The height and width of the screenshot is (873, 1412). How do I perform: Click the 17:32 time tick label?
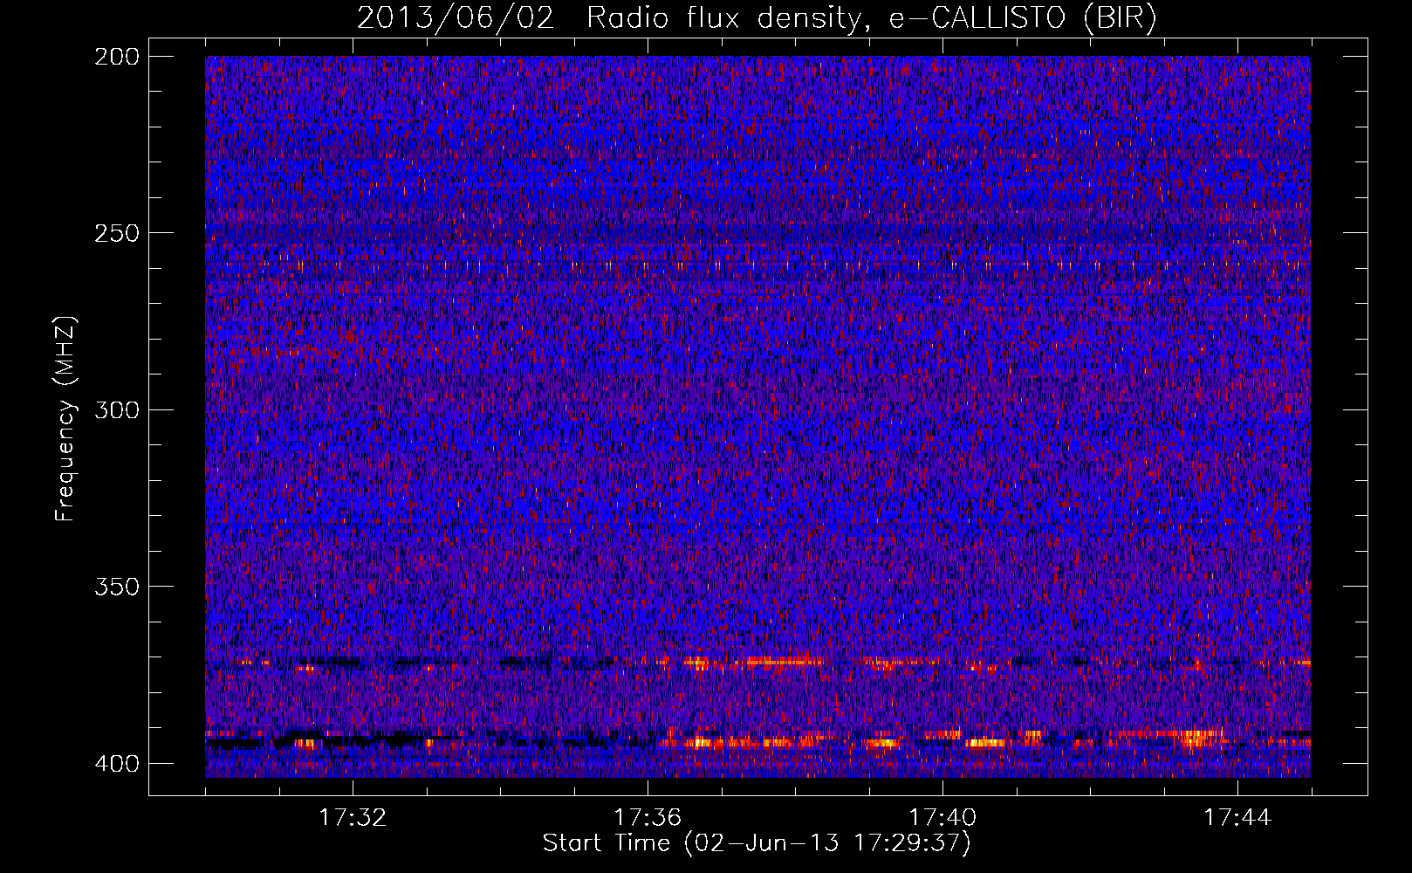[x=353, y=818]
